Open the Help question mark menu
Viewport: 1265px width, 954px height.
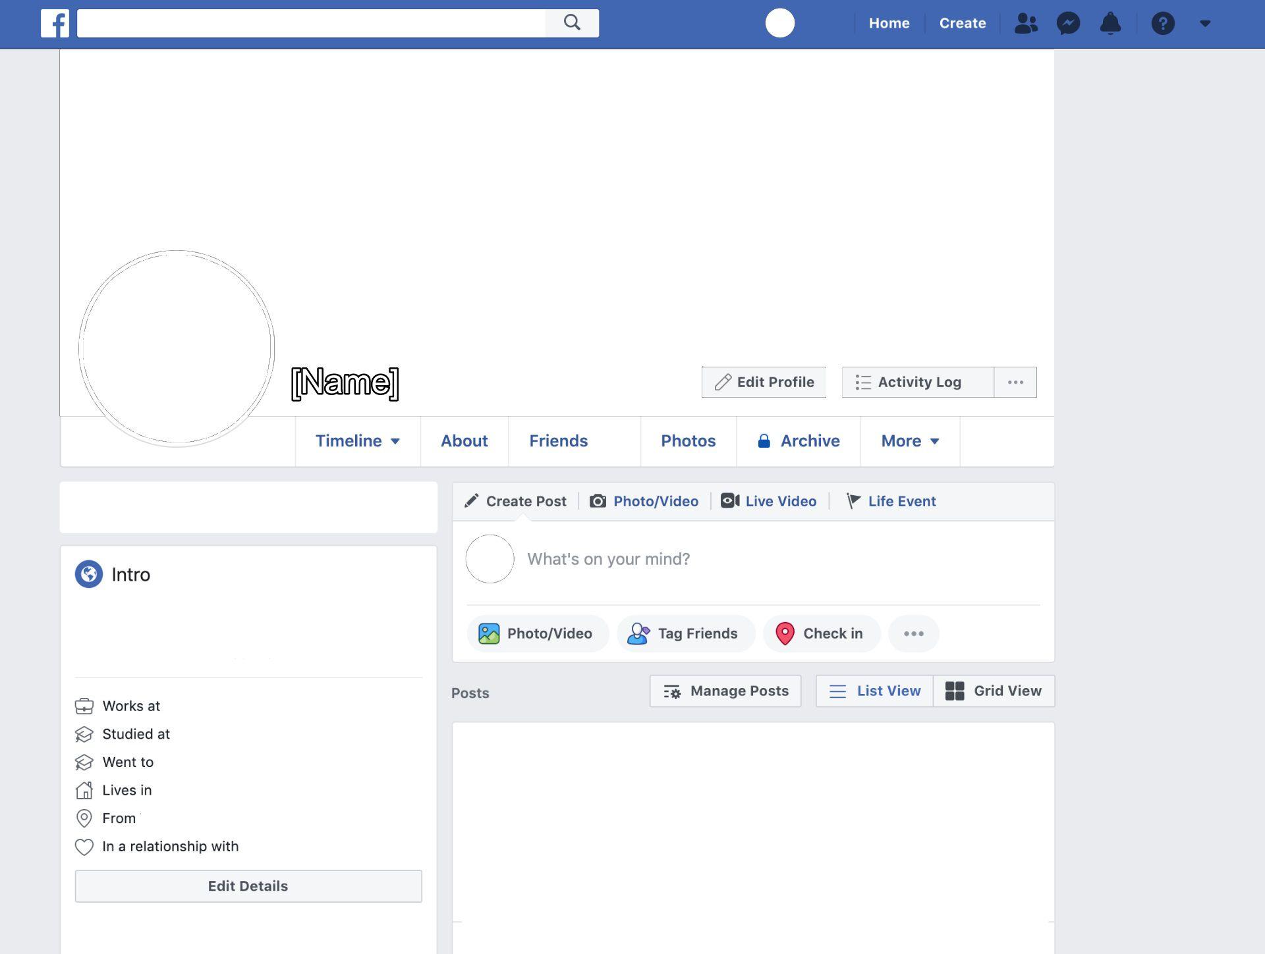pyautogui.click(x=1164, y=23)
